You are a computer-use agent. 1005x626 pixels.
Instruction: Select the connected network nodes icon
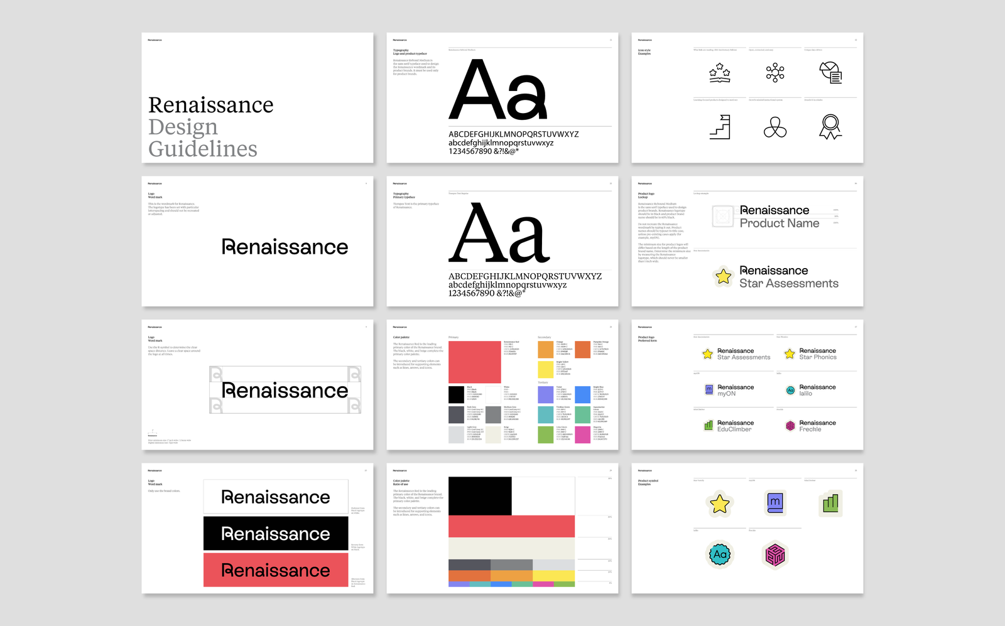pyautogui.click(x=775, y=73)
